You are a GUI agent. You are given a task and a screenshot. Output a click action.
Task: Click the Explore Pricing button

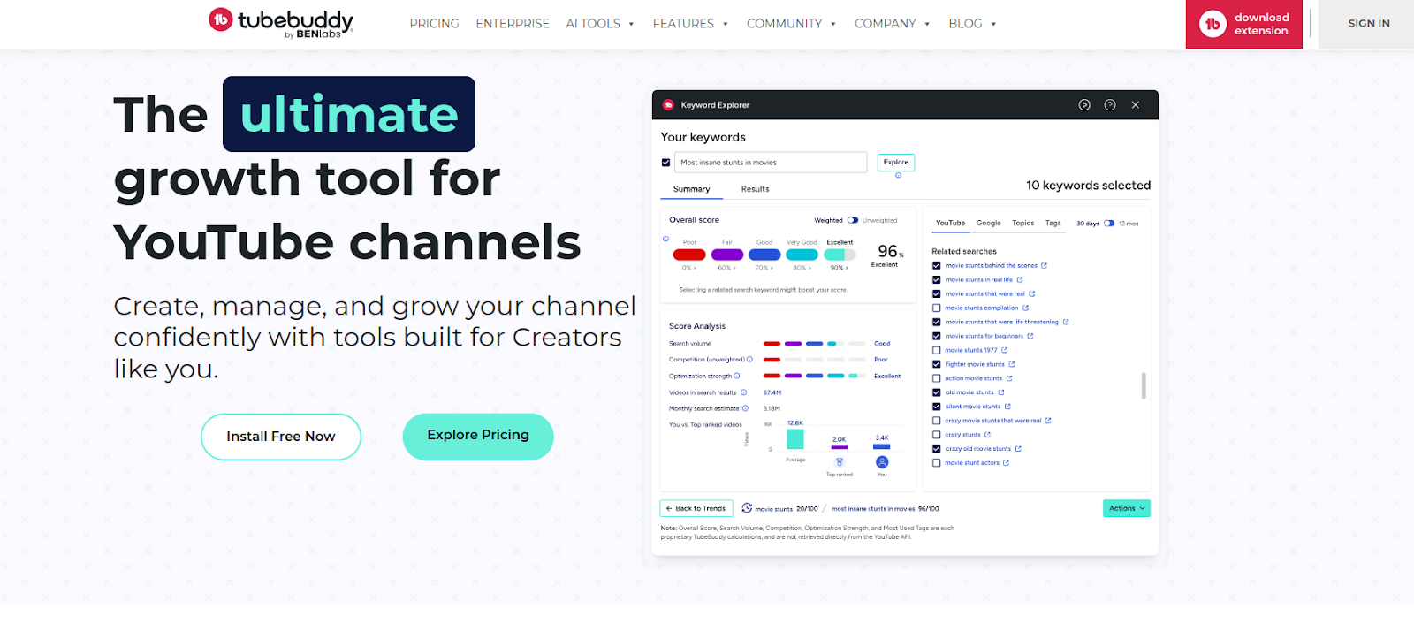pyautogui.click(x=478, y=437)
